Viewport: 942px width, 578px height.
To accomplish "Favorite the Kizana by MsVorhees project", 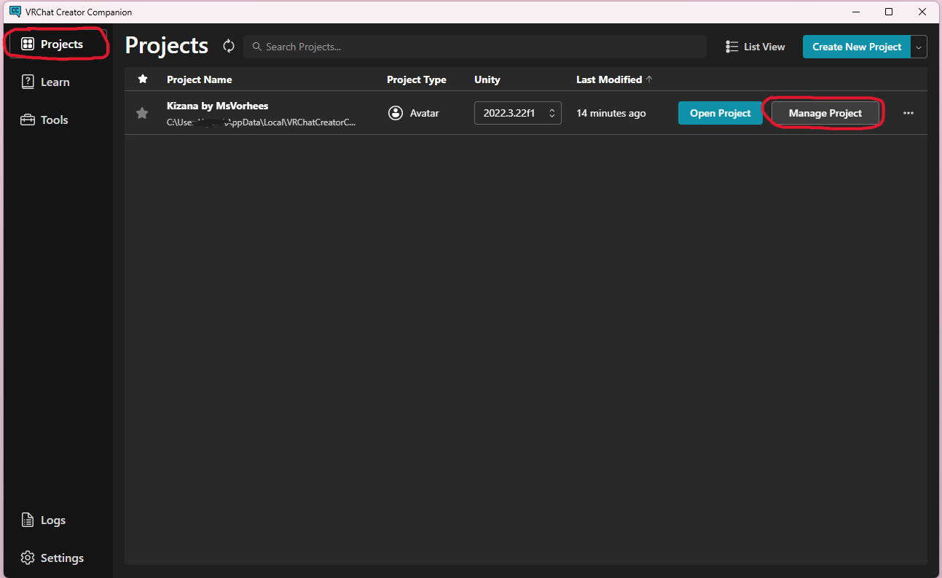I will click(143, 113).
